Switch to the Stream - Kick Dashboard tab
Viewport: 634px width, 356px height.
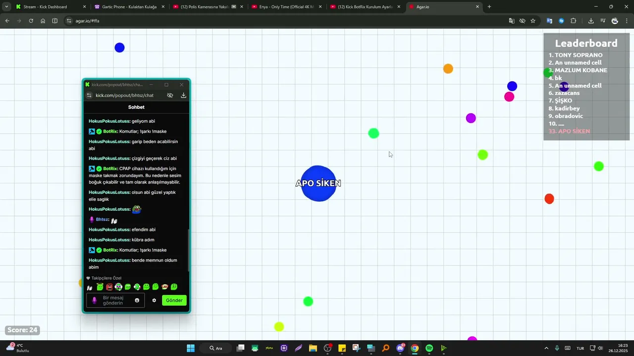51,7
